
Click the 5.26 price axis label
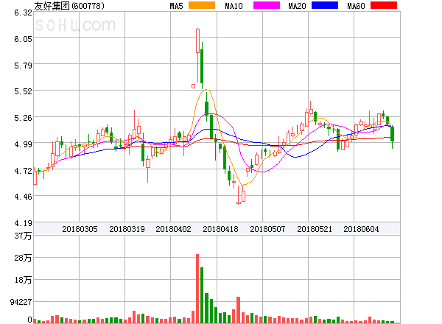(23, 118)
